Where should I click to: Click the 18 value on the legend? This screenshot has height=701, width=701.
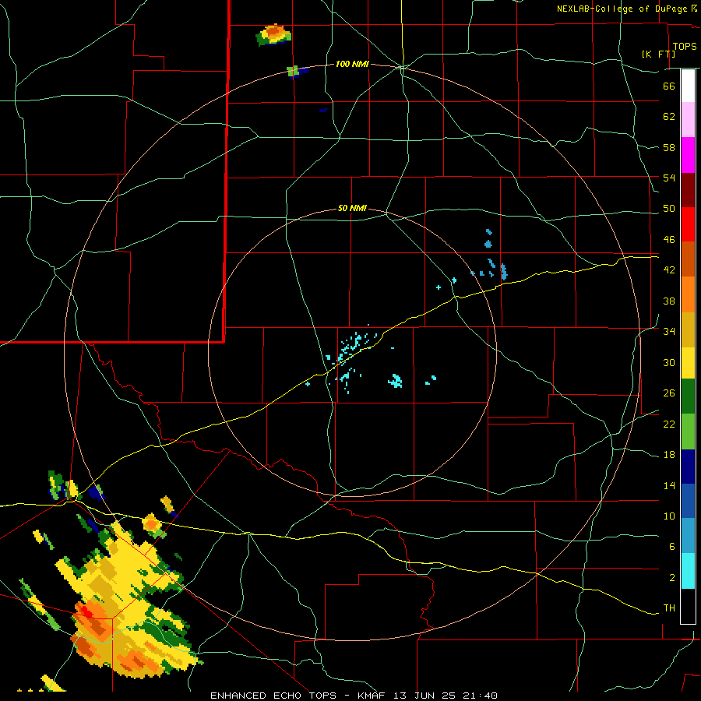coord(669,455)
